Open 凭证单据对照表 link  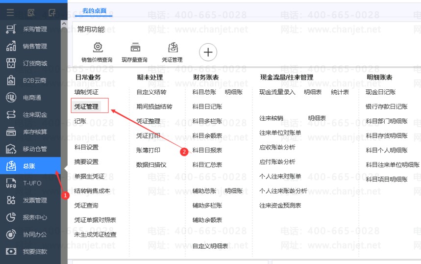point(95,220)
